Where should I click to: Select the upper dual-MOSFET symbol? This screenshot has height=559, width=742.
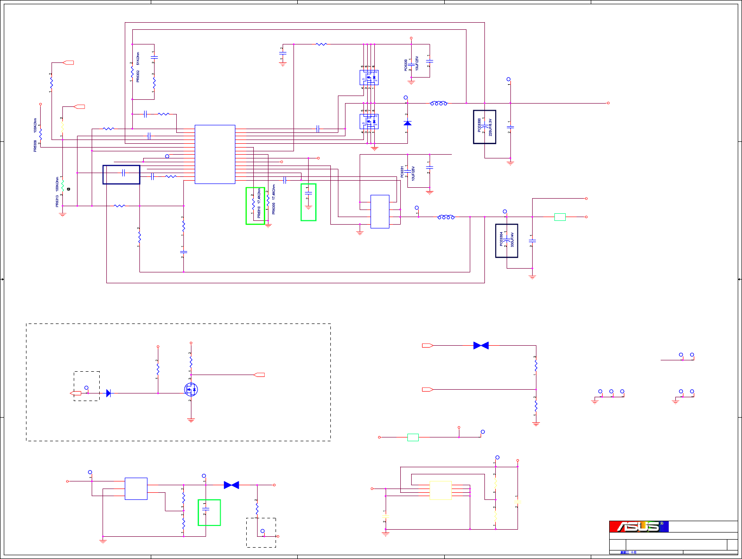(x=369, y=78)
